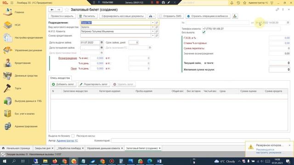Image resolution: width=294 pixels, height=165 pixels.
Task: Expand the Подразделение dropdown
Action: click(x=153, y=22)
